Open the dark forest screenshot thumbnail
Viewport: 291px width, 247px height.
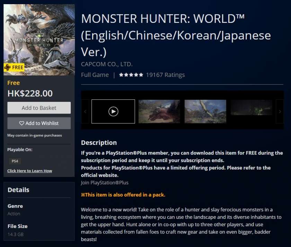click(x=251, y=107)
